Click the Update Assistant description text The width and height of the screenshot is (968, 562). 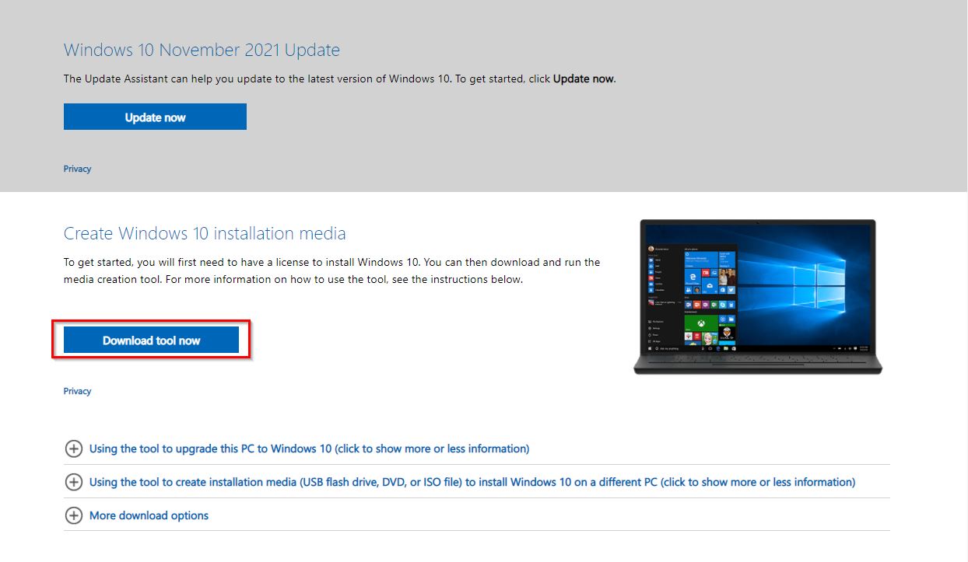click(x=339, y=79)
